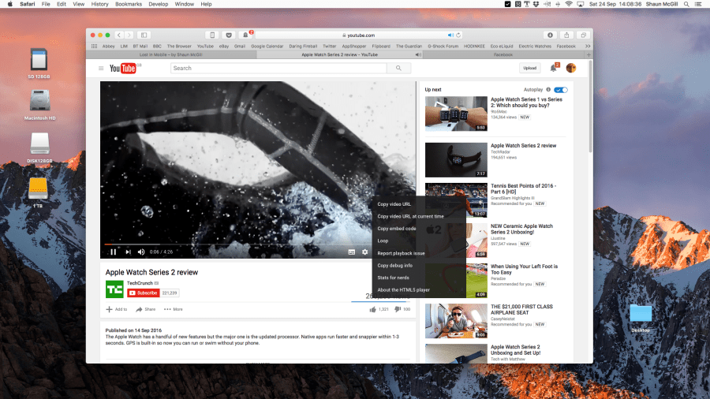Click the YouTube search field
This screenshot has width=710, height=399.
pyautogui.click(x=278, y=69)
